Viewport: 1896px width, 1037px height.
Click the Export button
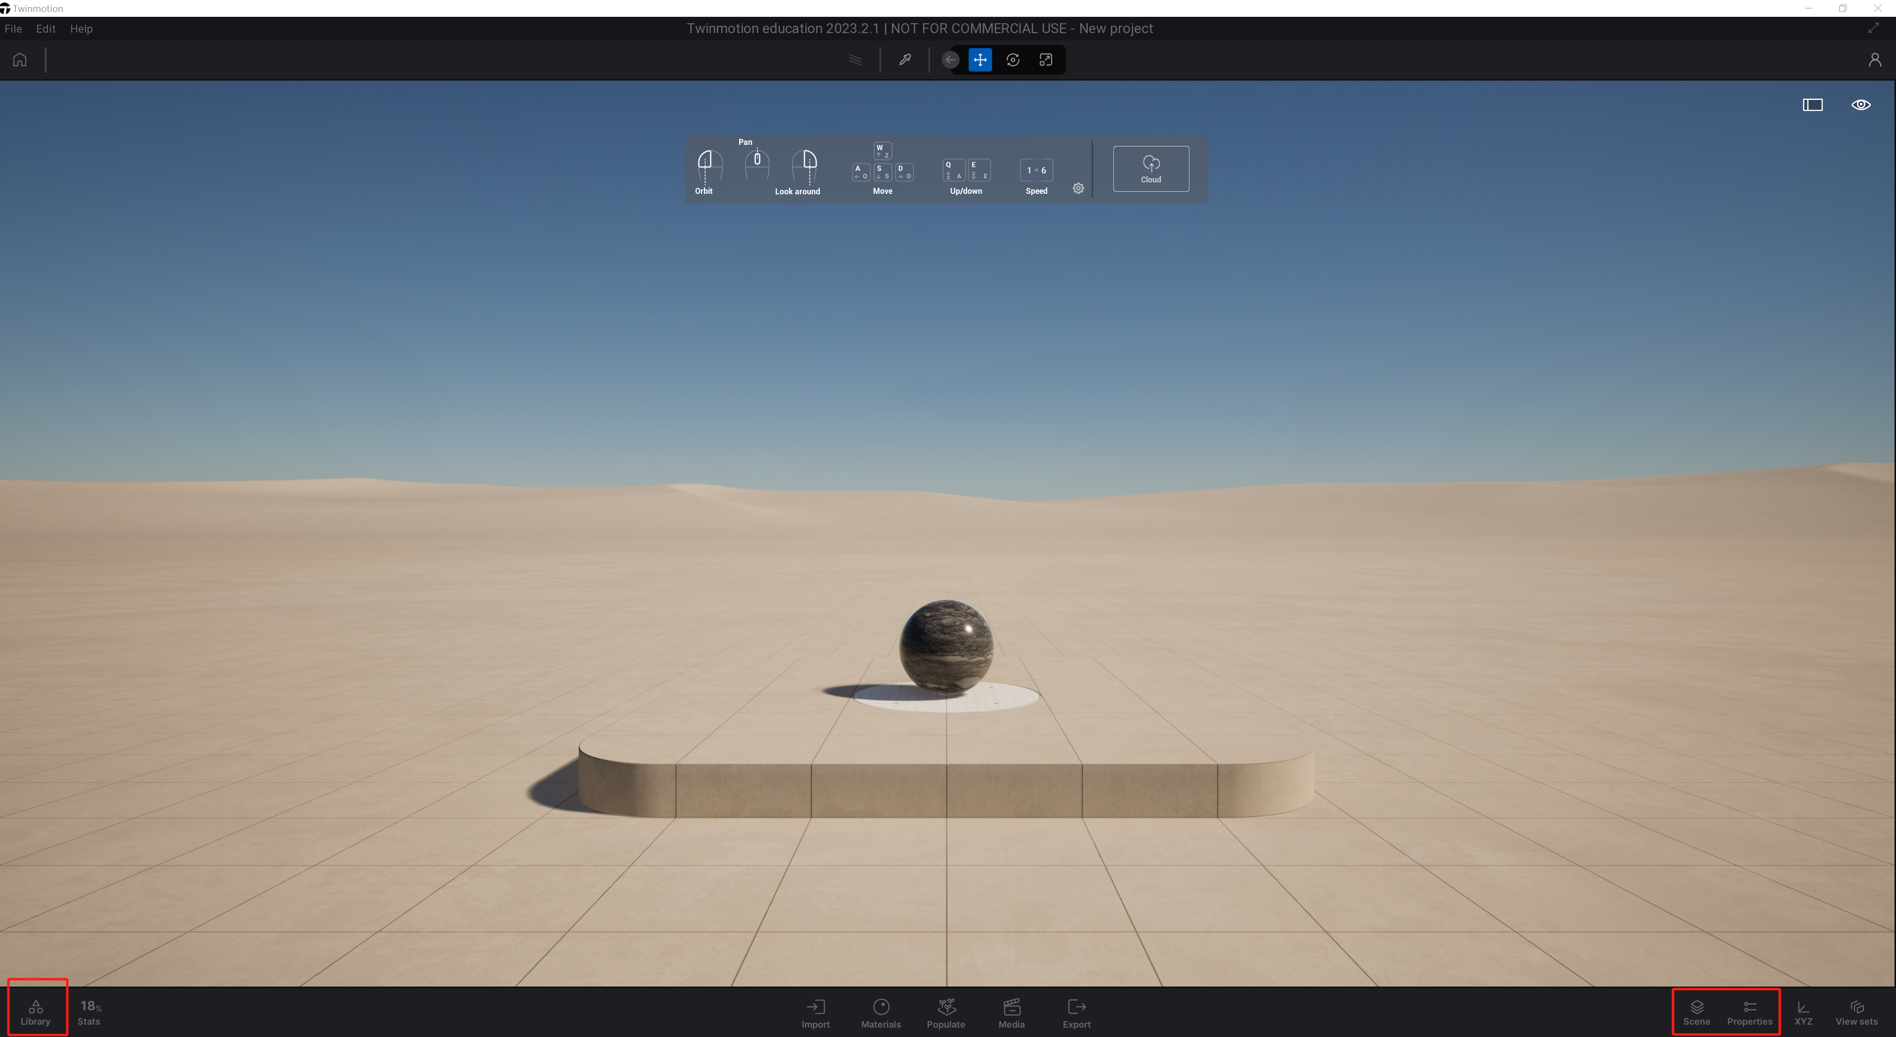1076,1013
